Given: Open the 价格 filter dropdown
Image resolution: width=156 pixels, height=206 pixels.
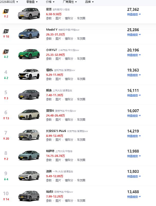Looking at the screenshot, I should (x=50, y=2).
